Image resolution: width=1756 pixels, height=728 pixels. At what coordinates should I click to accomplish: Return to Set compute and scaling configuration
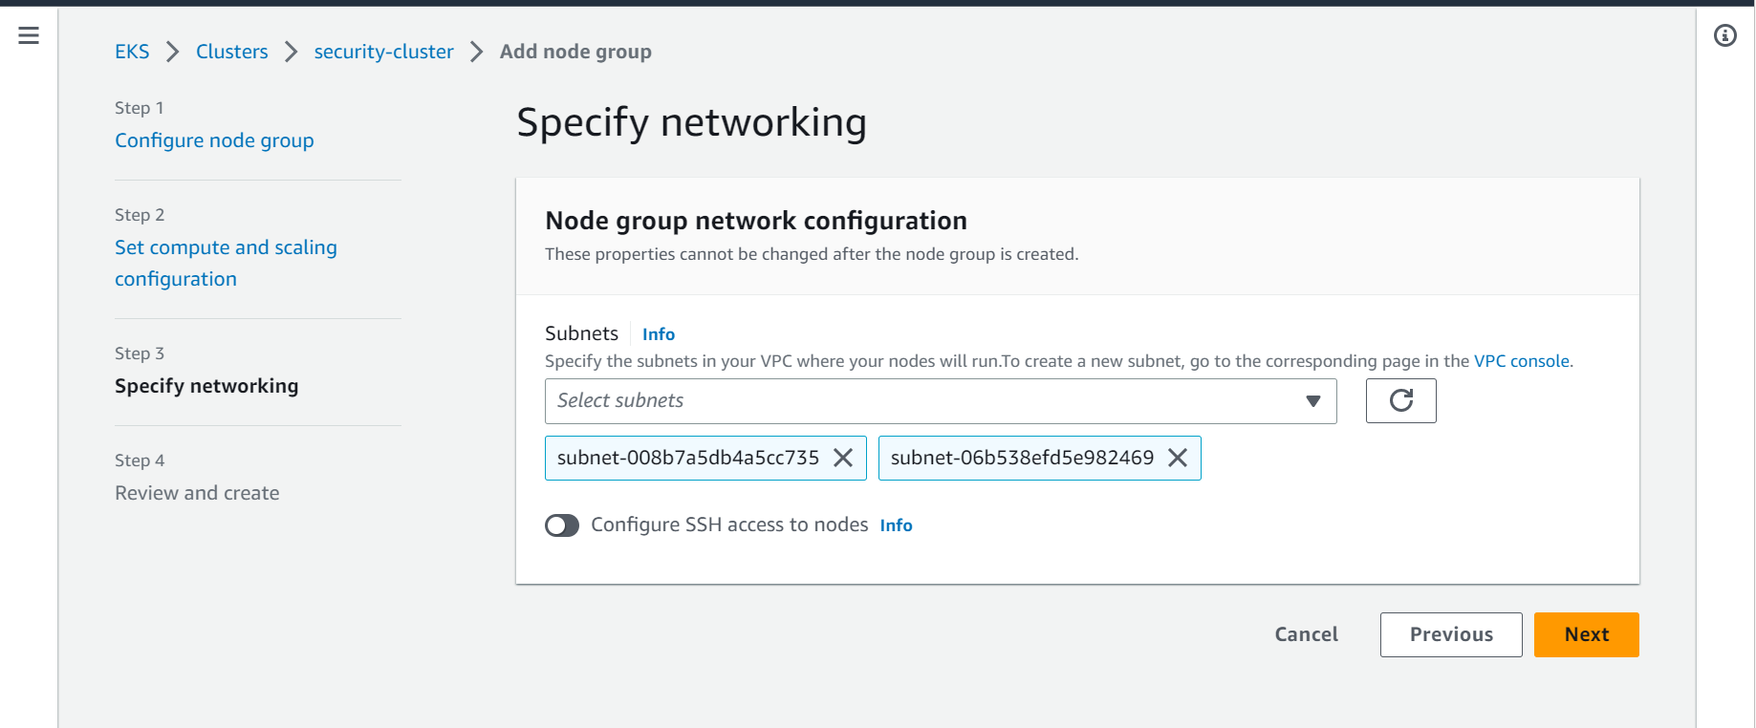(226, 263)
